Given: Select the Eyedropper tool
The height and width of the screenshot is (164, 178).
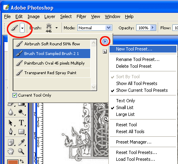Looking at the screenshot, I should pos(21,142).
